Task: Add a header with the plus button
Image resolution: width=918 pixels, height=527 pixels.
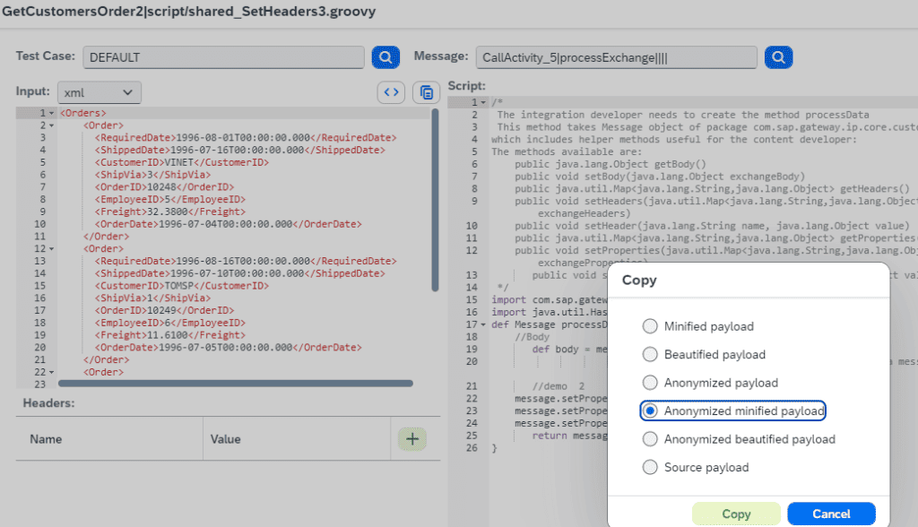Action: point(412,439)
